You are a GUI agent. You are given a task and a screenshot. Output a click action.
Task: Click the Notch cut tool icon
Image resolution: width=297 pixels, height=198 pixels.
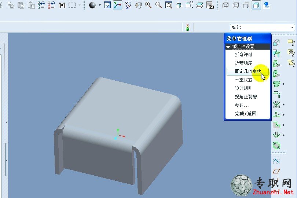(276, 125)
